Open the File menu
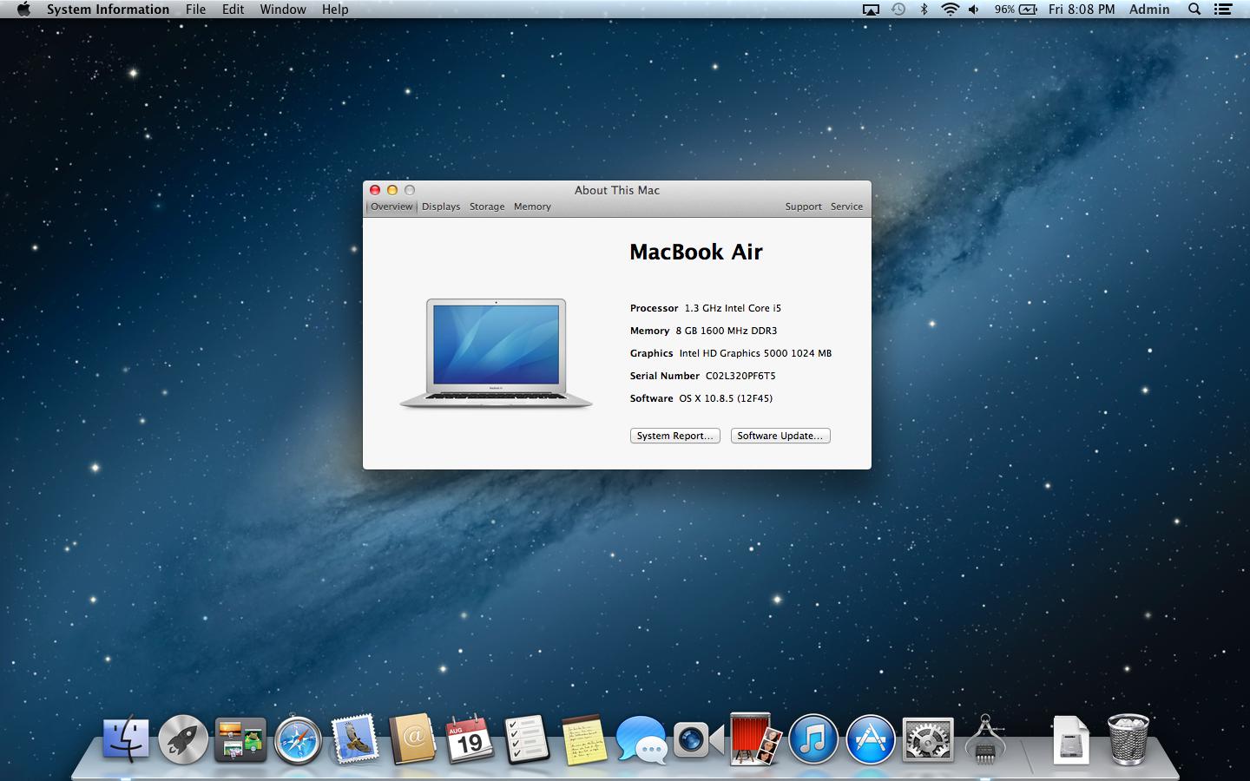Screen dimensions: 1250x781 click(195, 10)
